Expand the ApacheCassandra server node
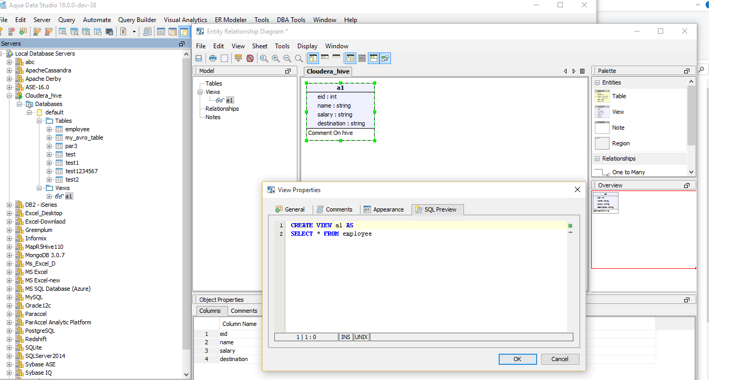The height and width of the screenshot is (380, 742). point(9,70)
